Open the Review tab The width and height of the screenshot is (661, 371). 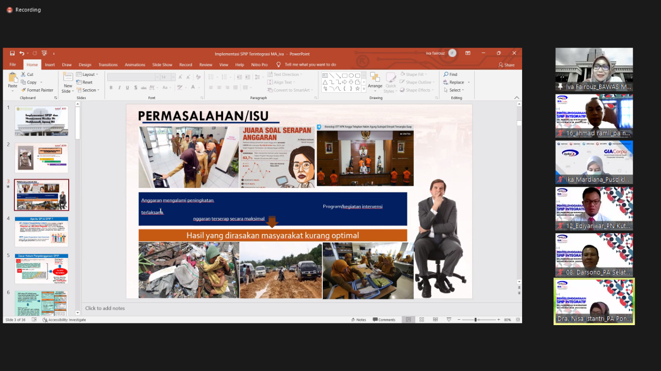[206, 64]
